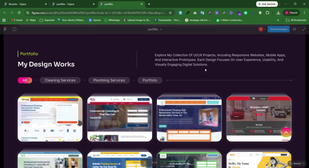Screen dimensions: 309x168
Task: Open Chrome downloads tray
Action: [x=278, y=13]
